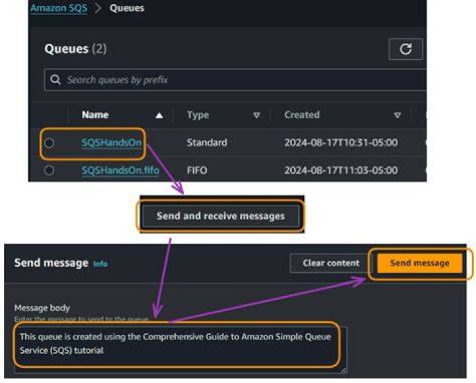The height and width of the screenshot is (383, 476).
Task: Click the Name column header
Action: pyautogui.click(x=95, y=115)
